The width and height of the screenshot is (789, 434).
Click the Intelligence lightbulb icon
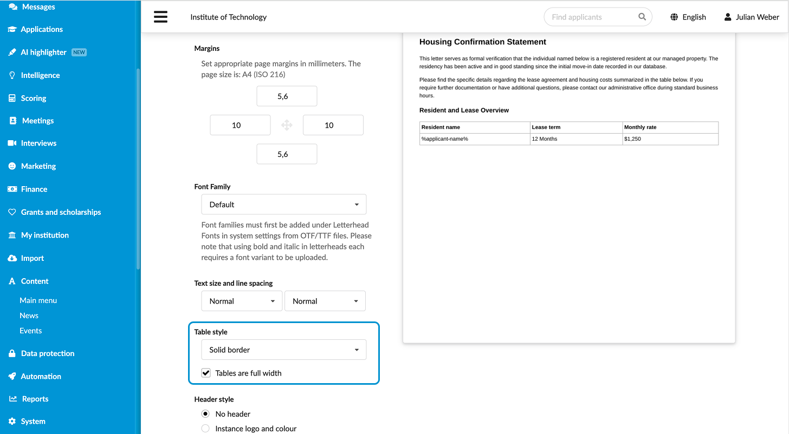[x=12, y=75]
